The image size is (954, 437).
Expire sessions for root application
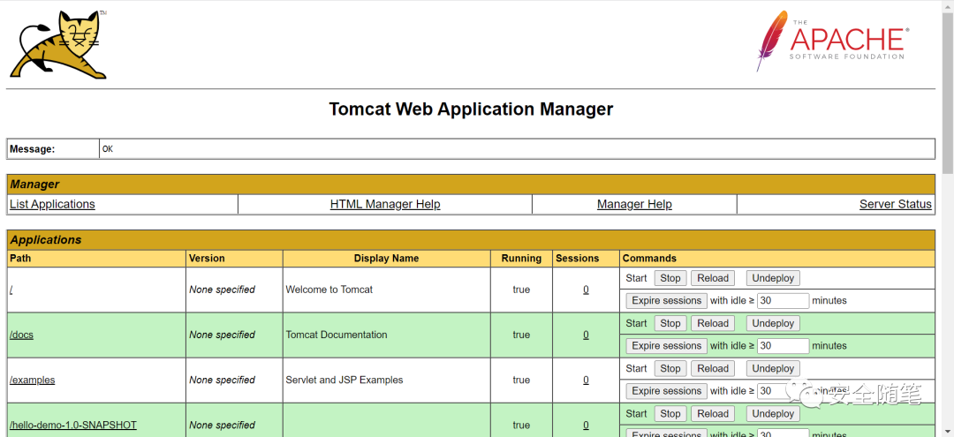pyautogui.click(x=667, y=301)
